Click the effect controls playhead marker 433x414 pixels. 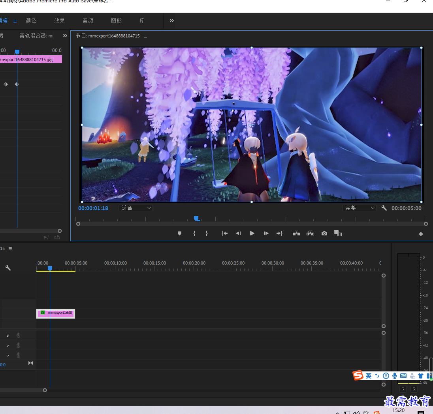coord(17,52)
